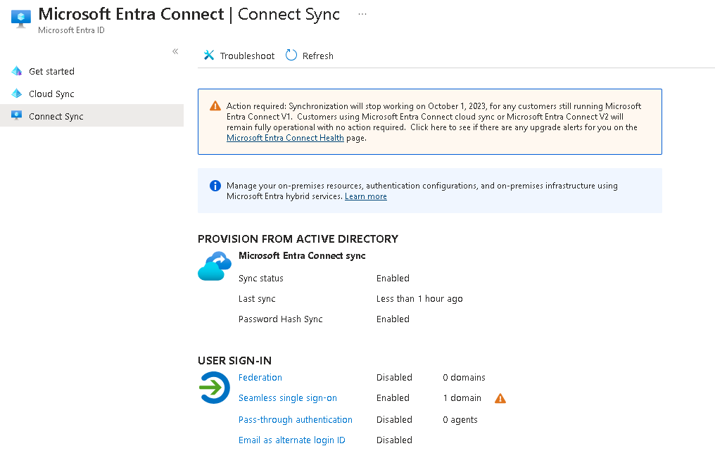Click the orange warning icon in alert banner

pyautogui.click(x=215, y=106)
